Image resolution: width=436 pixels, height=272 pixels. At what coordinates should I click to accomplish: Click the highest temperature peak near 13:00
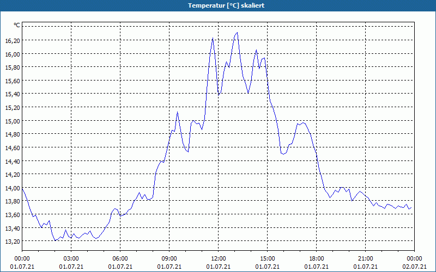point(237,33)
